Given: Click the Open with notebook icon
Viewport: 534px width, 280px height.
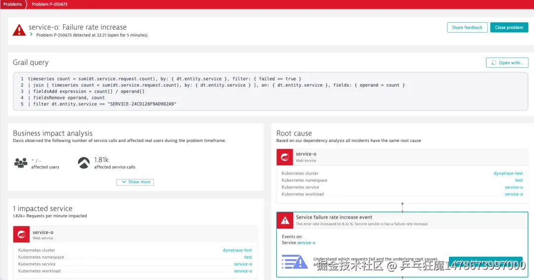Looking at the screenshot, I should 494,63.
